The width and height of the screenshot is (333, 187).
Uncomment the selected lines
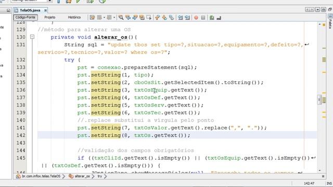pyautogui.click(x=219, y=18)
